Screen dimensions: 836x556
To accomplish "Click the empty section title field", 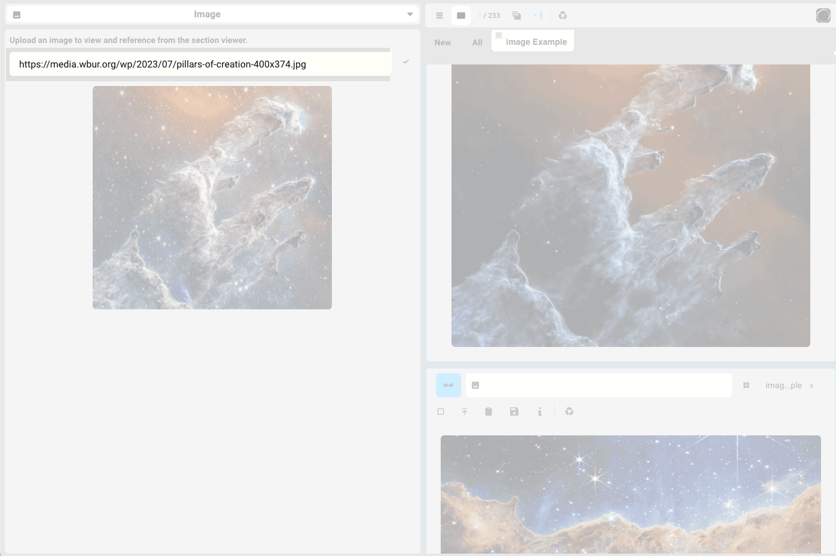I will (x=599, y=385).
